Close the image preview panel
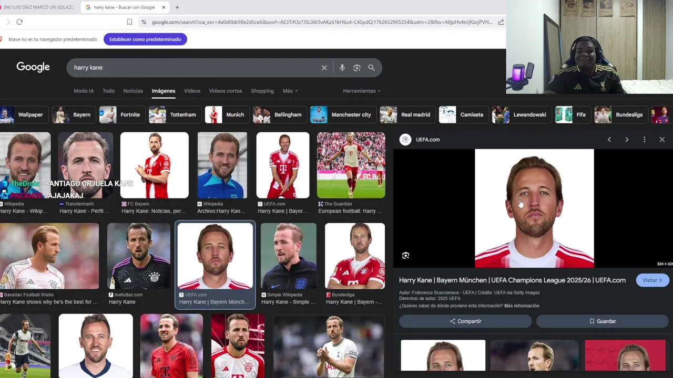This screenshot has width=673, height=378. [662, 140]
